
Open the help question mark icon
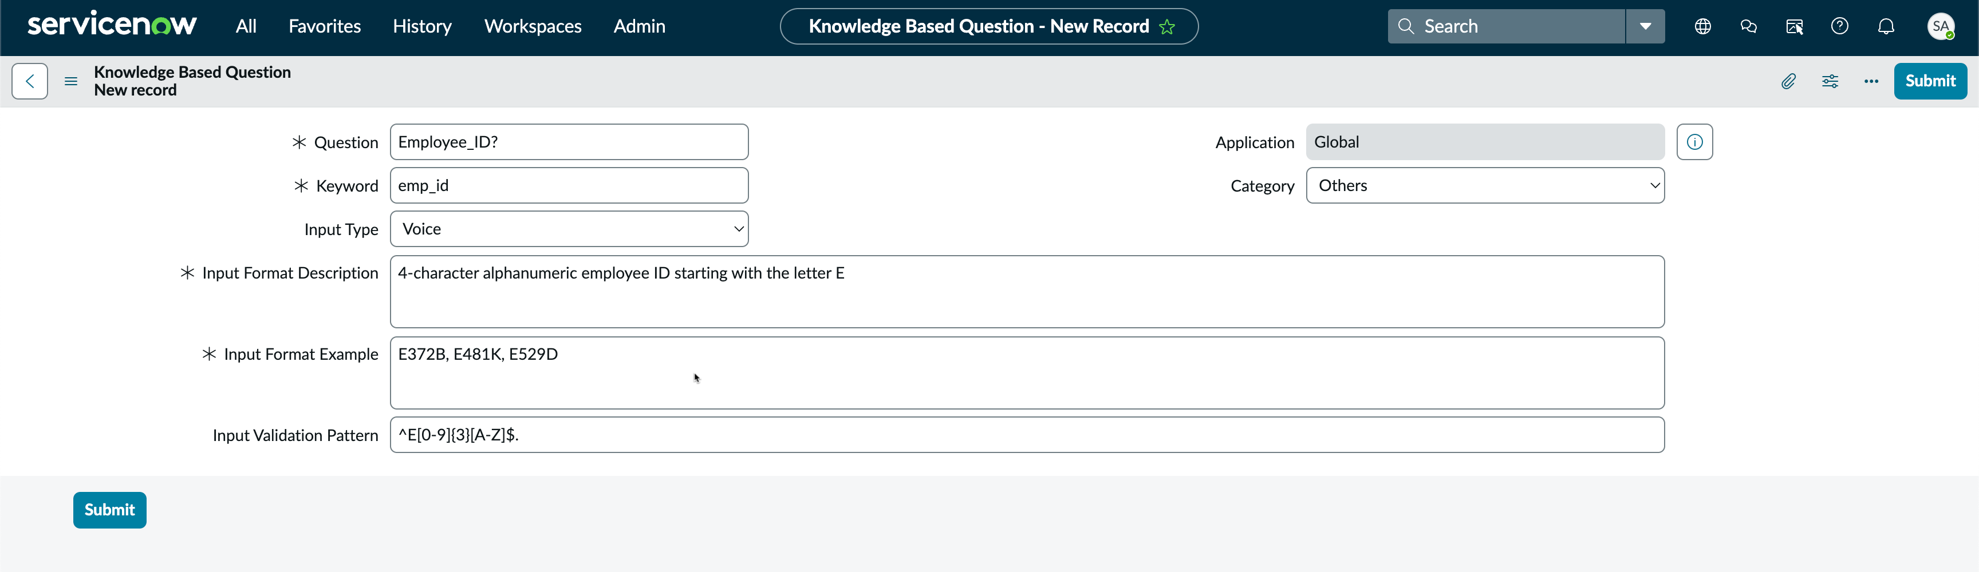point(1840,27)
